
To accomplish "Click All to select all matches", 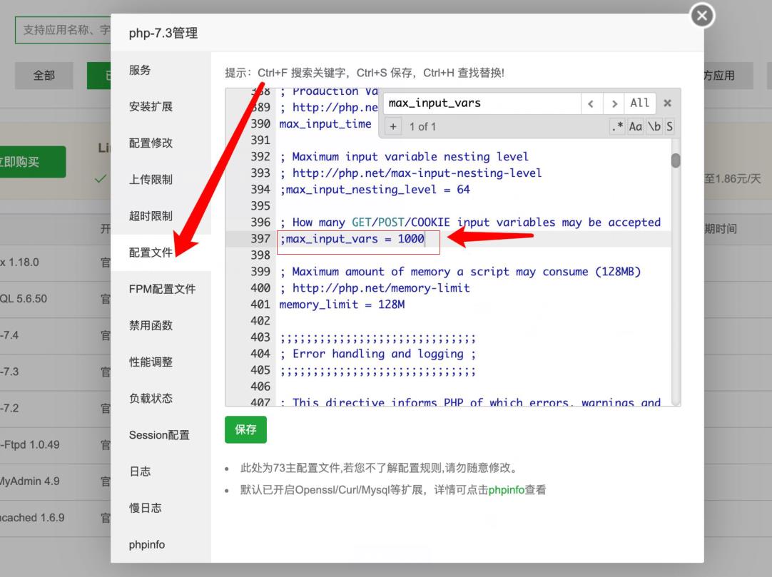I will (x=639, y=103).
